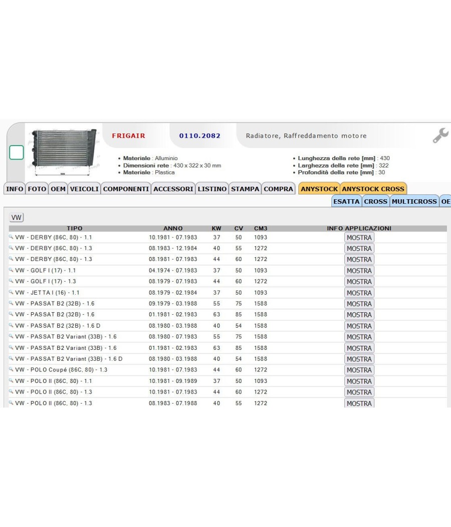
Task: Click the TIPO column header
Action: pos(75,228)
